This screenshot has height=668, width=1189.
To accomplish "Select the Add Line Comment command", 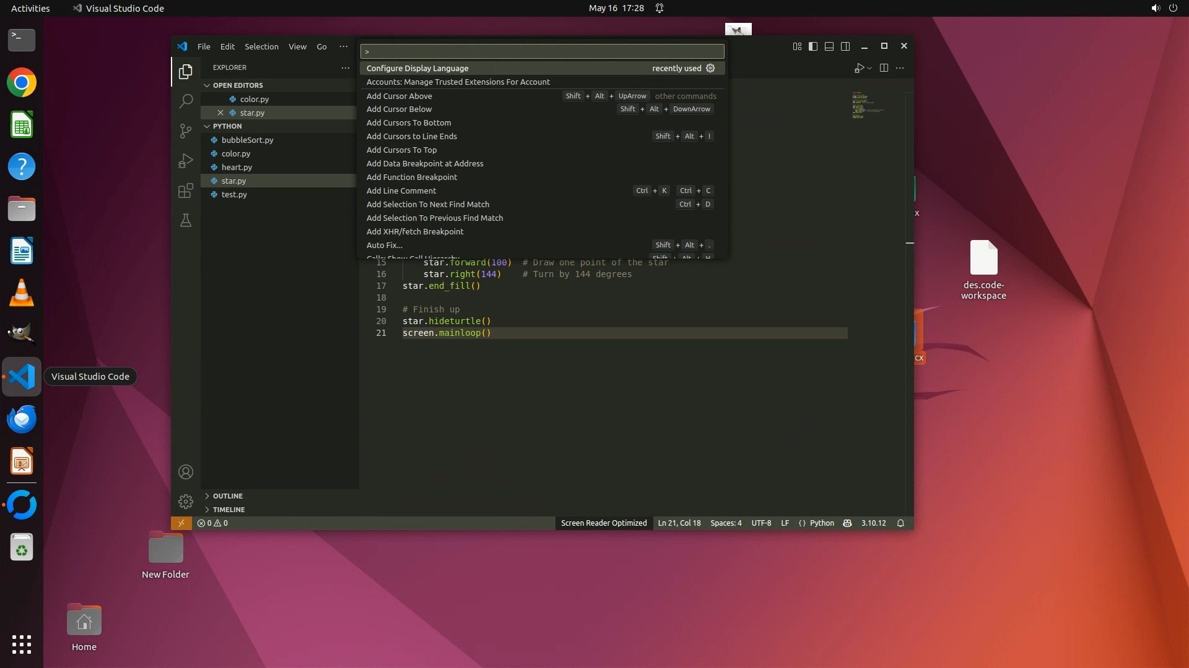I will (x=401, y=191).
